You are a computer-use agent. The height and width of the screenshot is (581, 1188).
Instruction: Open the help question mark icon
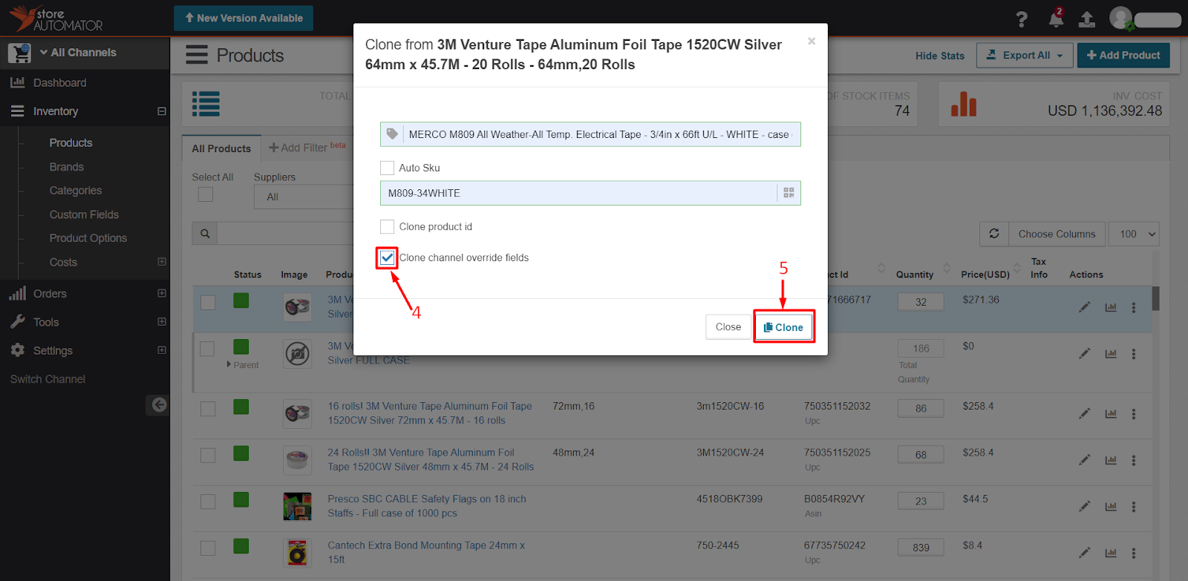[x=1022, y=19]
